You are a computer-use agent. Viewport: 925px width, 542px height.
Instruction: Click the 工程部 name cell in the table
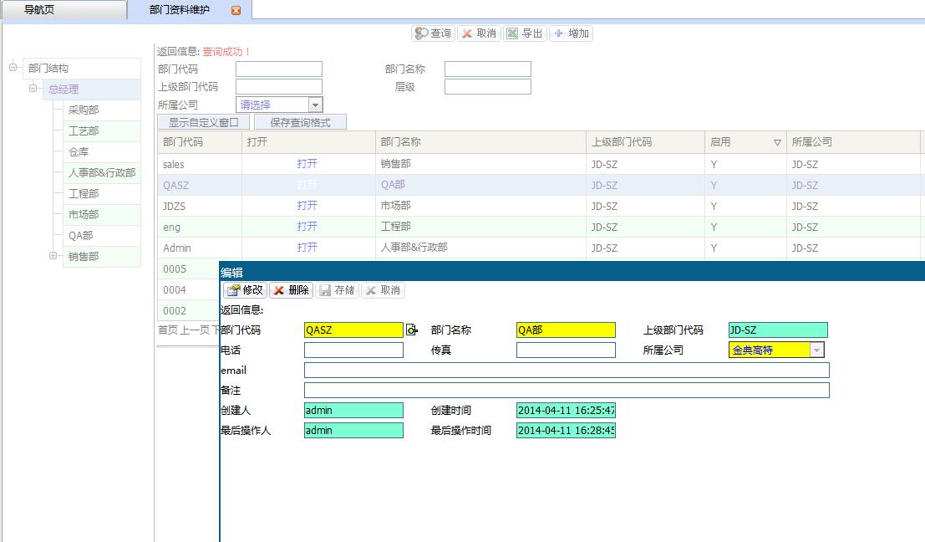coord(480,227)
